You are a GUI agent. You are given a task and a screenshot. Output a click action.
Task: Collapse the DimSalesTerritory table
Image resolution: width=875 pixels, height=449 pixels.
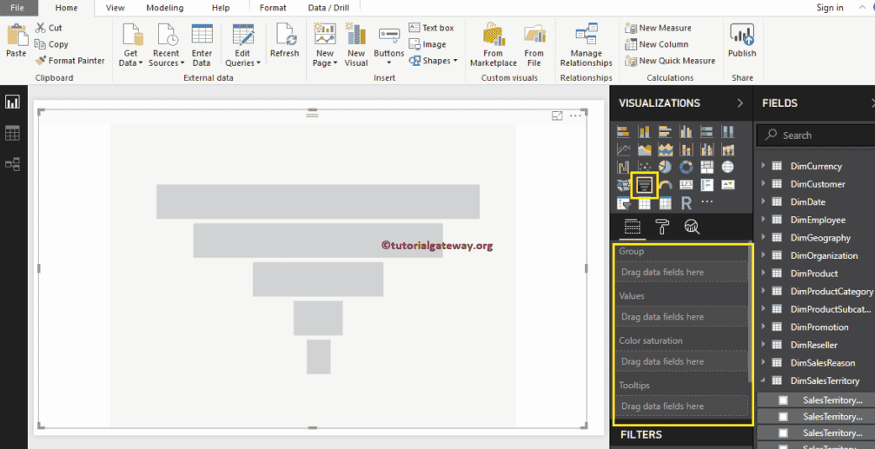[763, 380]
